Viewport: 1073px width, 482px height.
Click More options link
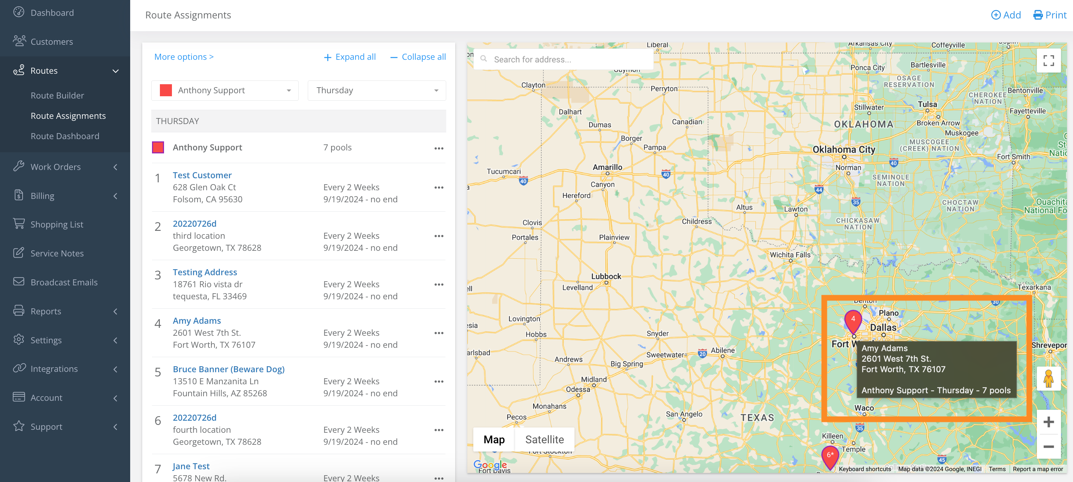point(184,57)
